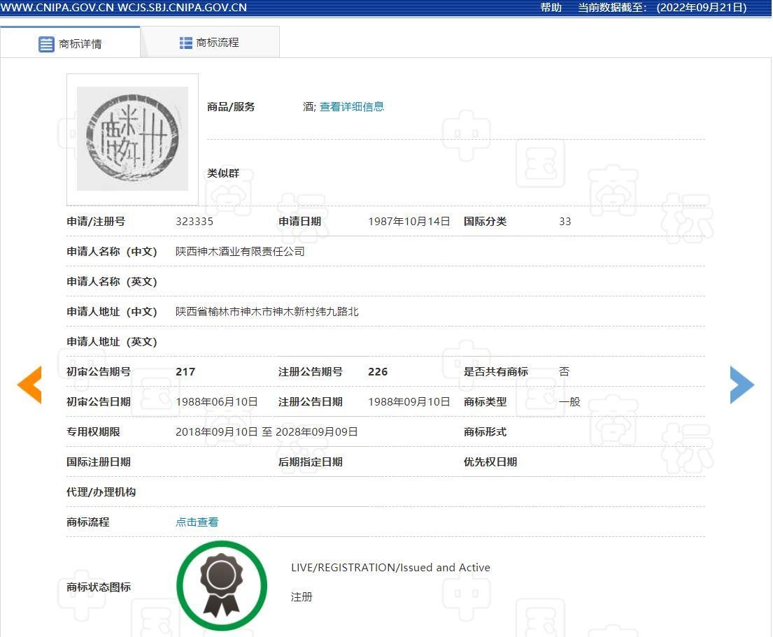The height and width of the screenshot is (637, 773).
Task: Click the 查看详细信息 link for goods/services
Action: [352, 107]
